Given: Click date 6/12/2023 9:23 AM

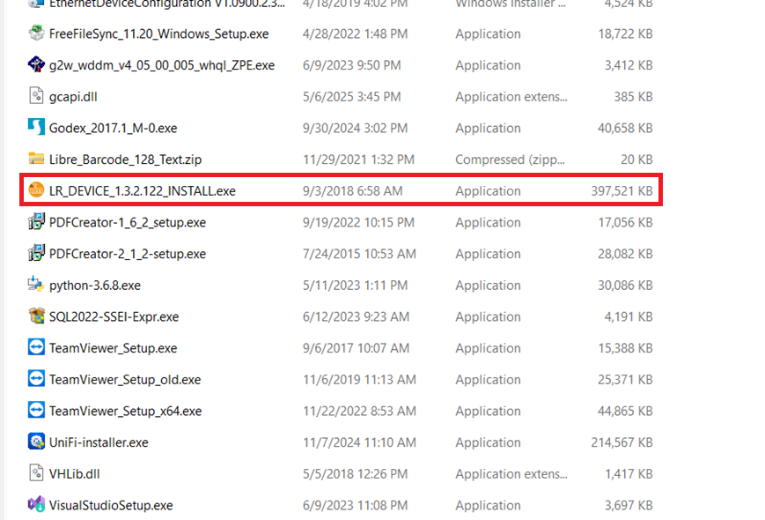Looking at the screenshot, I should (356, 316).
